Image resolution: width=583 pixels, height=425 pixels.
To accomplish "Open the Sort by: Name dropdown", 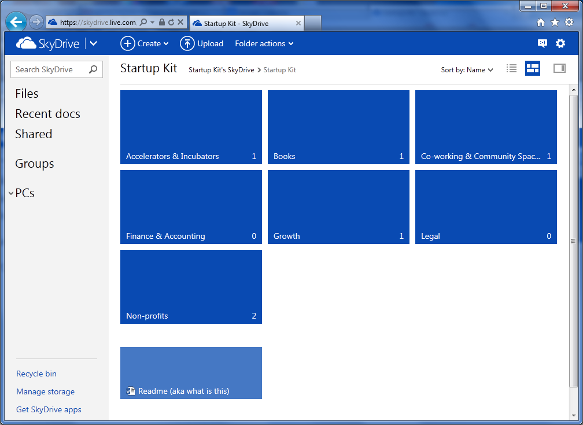I will coord(467,70).
